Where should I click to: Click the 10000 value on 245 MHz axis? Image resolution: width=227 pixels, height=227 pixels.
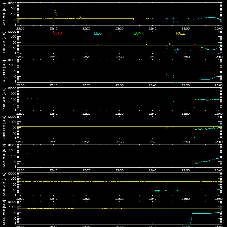tap(12, 3)
